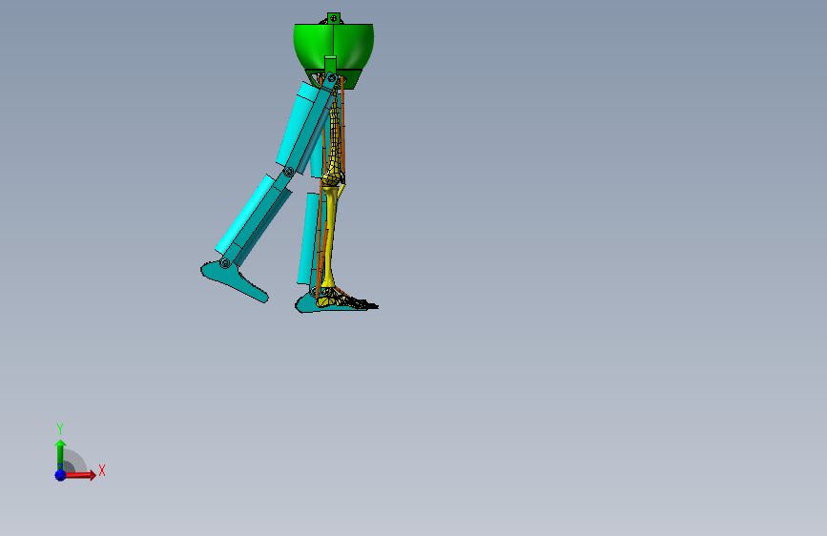
Task: Select the forward leg's cyan thigh cover
Action: (296, 125)
